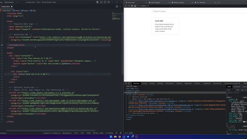Screen dimensions: 247x139
Task: Switch to DevTools Sources tab
Action: (152, 83)
